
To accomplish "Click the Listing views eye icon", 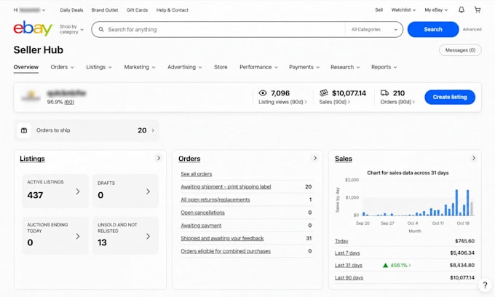I will tap(263, 92).
